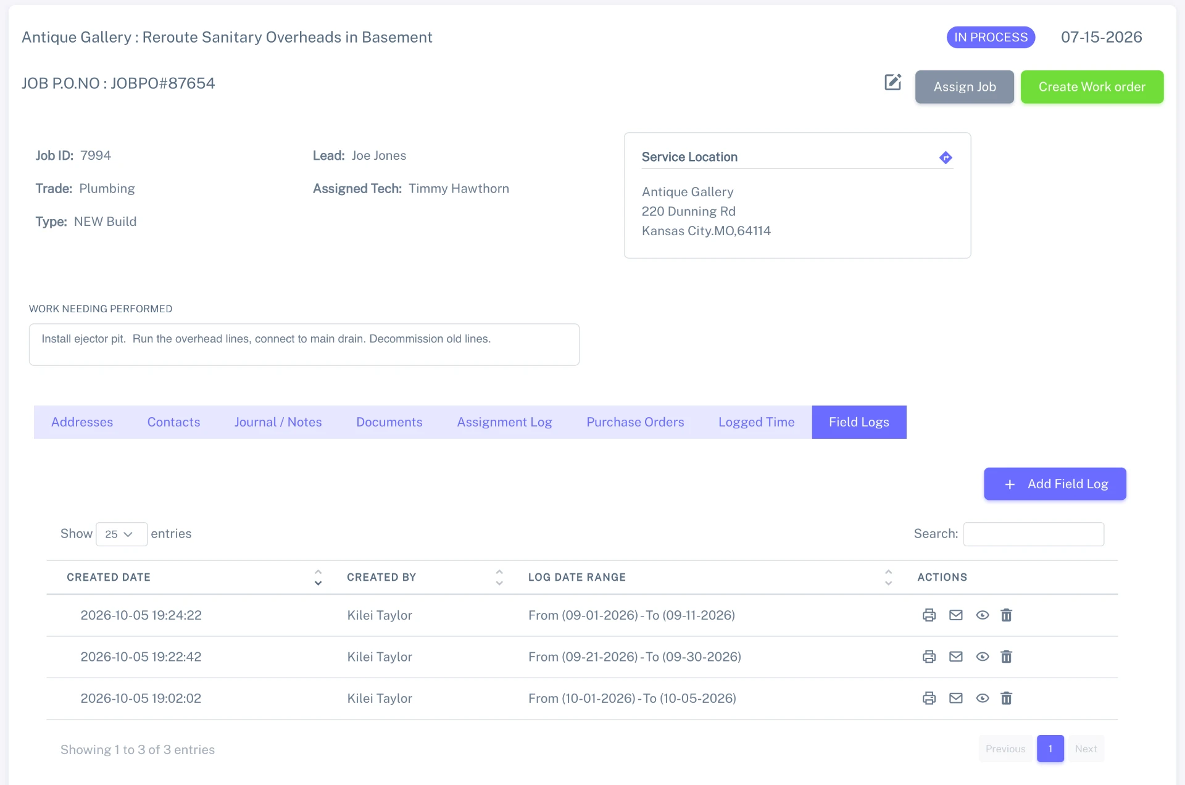Screen dimensions: 1185x785
Task: Click the Timmy Hawthorn assigned tech name
Action: [459, 189]
